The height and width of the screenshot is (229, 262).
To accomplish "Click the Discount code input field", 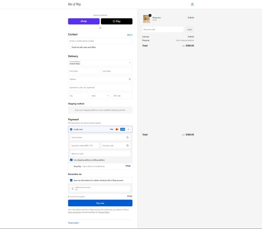I will [x=163, y=29].
